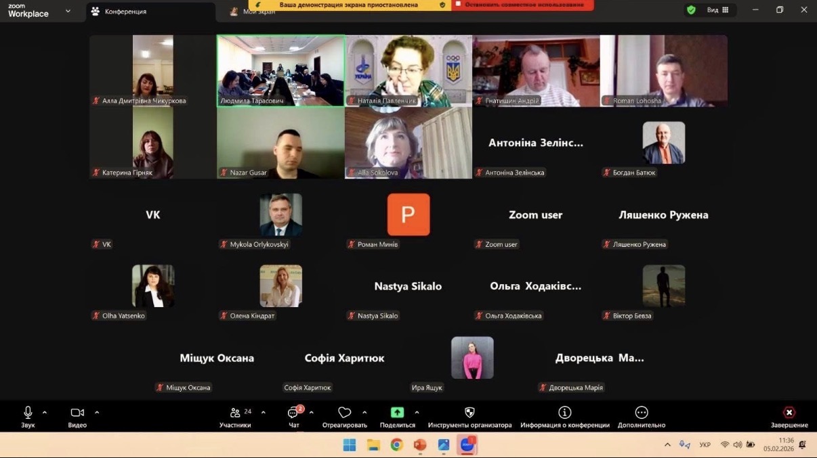Screen dimensions: 817x458
Task: Click the Отреагировать heart reaction icon
Action: click(x=345, y=413)
